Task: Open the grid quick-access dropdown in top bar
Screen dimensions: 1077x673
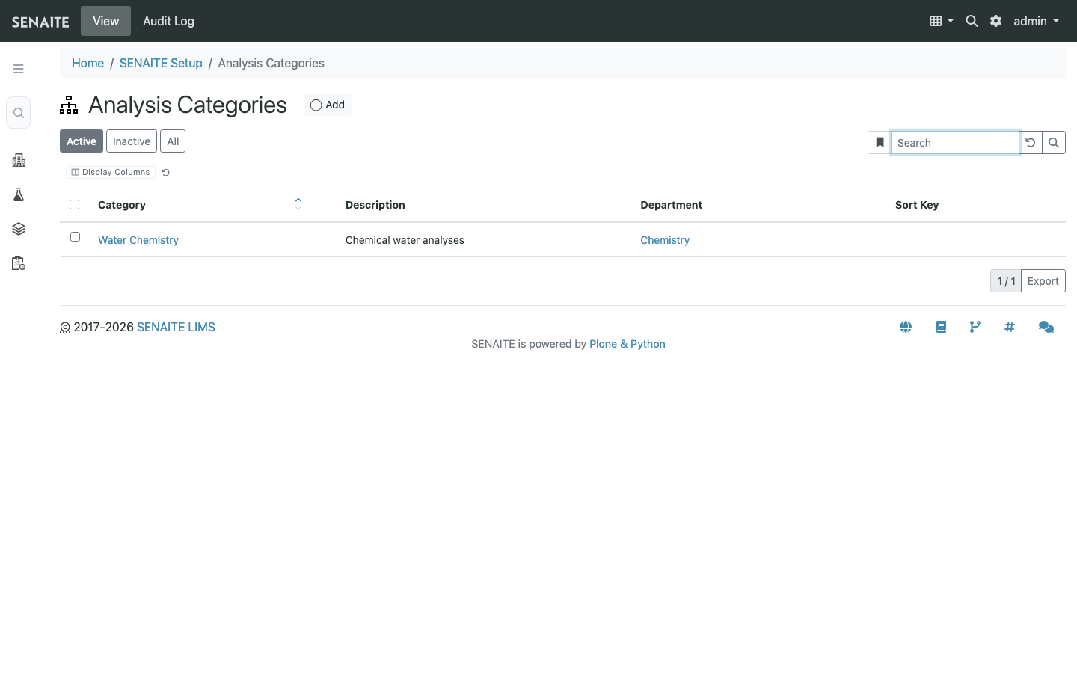Action: [941, 21]
